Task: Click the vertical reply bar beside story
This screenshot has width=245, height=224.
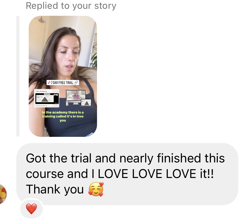Action: click(18, 76)
